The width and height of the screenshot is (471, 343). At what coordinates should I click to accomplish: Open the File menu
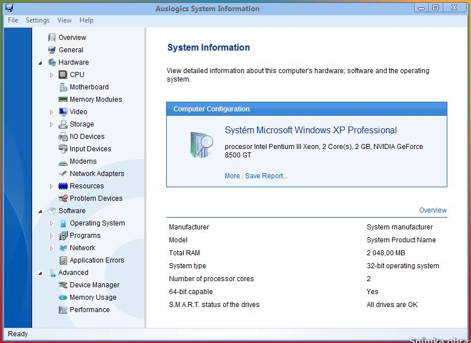click(13, 20)
